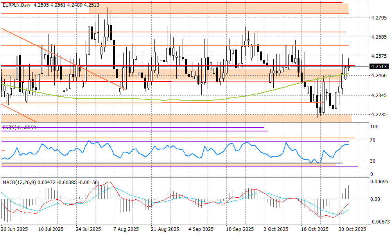Click the 4.2685 price axis label

[378, 37]
